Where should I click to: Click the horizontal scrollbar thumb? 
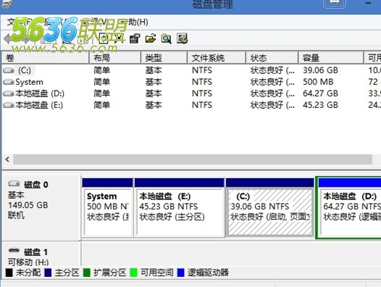[x=193, y=159]
